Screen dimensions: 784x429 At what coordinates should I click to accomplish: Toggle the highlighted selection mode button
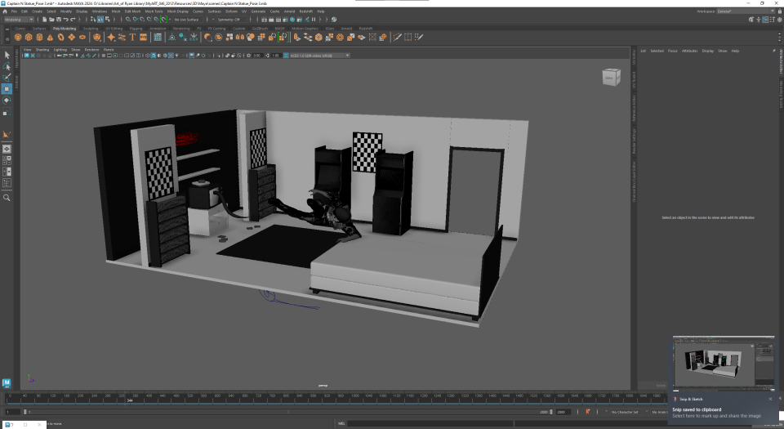(x=100, y=20)
